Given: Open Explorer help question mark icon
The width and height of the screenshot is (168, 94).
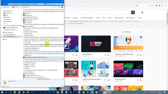Looking at the screenshot, I should [x=62, y=7].
